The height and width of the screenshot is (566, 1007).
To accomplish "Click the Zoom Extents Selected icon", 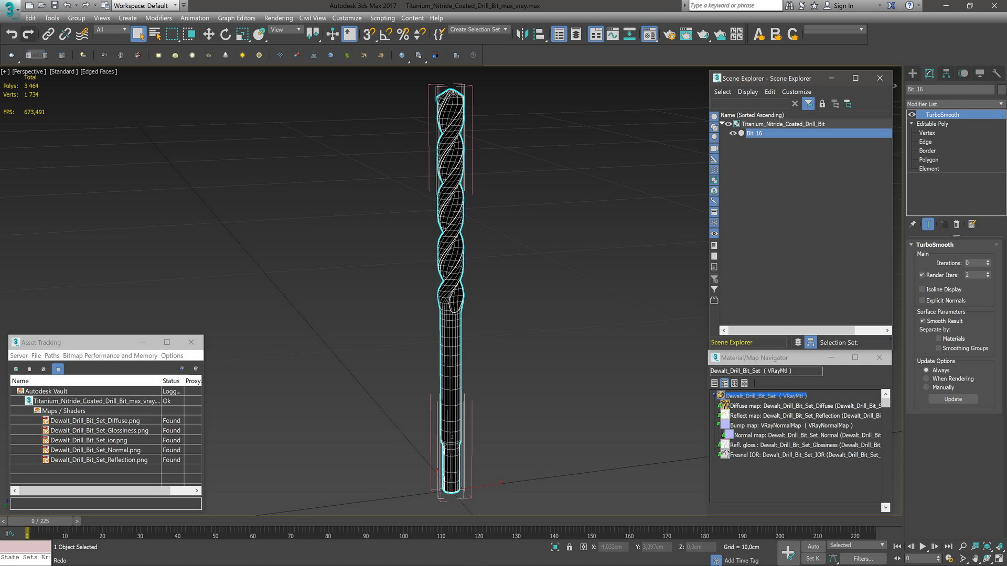I will (987, 547).
